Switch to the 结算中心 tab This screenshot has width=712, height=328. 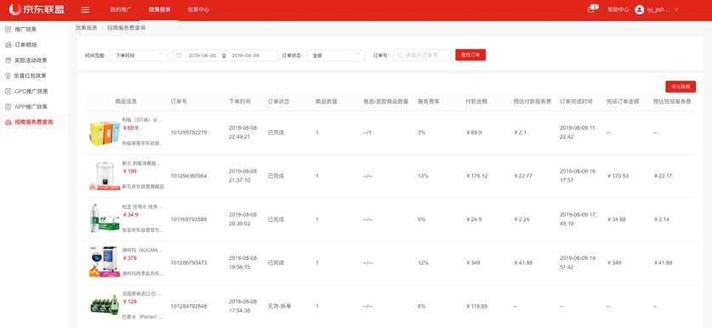198,9
